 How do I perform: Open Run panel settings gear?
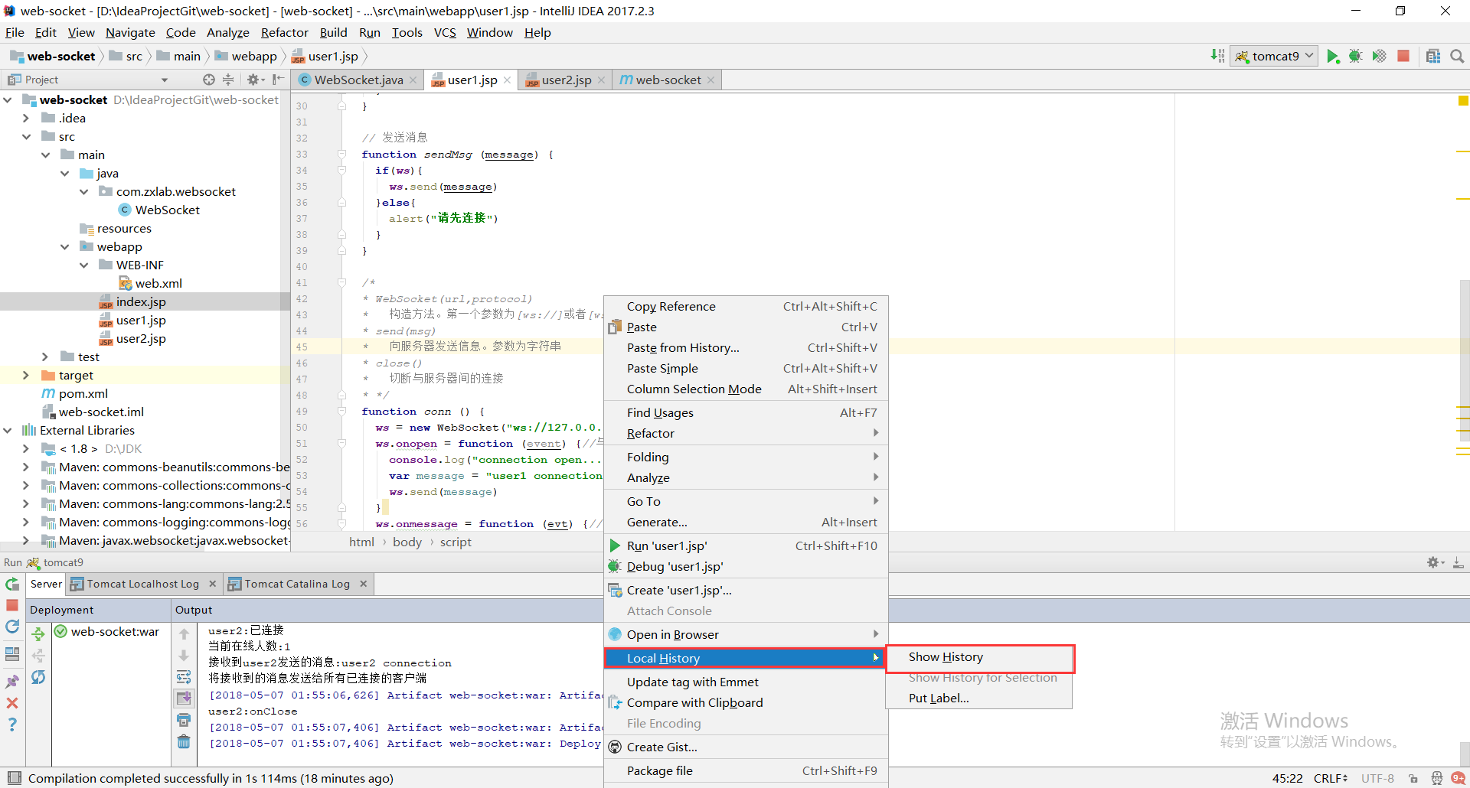pos(1436,562)
